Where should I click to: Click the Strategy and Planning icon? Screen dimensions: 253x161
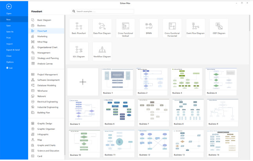coord(33,58)
